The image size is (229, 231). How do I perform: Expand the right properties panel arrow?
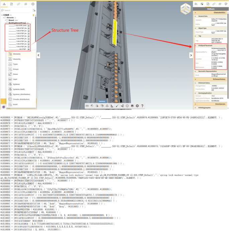191,55
